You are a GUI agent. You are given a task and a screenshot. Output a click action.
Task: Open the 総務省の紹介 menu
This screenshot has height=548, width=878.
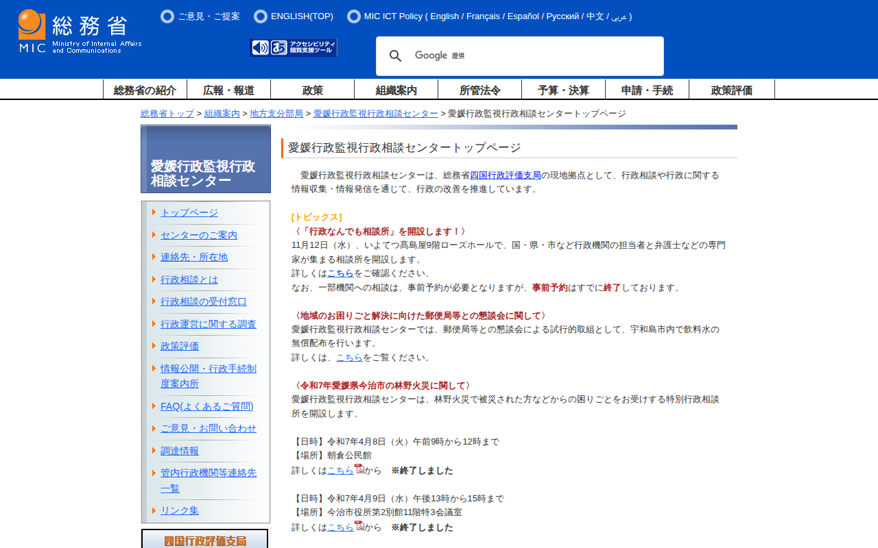point(145,90)
